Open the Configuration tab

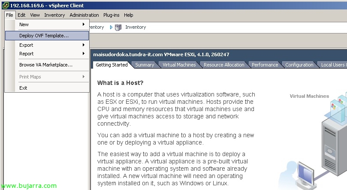point(299,65)
